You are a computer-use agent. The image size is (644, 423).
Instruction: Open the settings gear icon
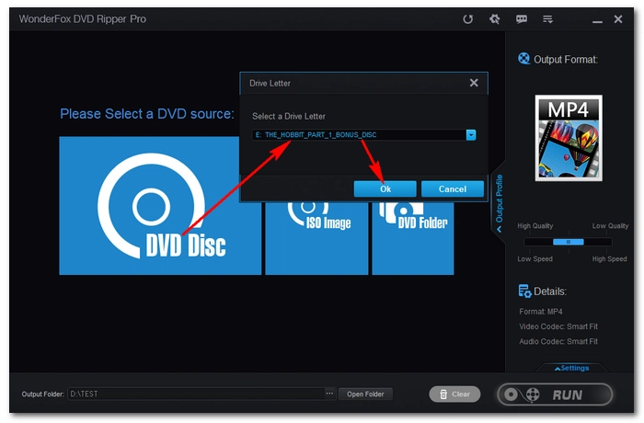(495, 19)
